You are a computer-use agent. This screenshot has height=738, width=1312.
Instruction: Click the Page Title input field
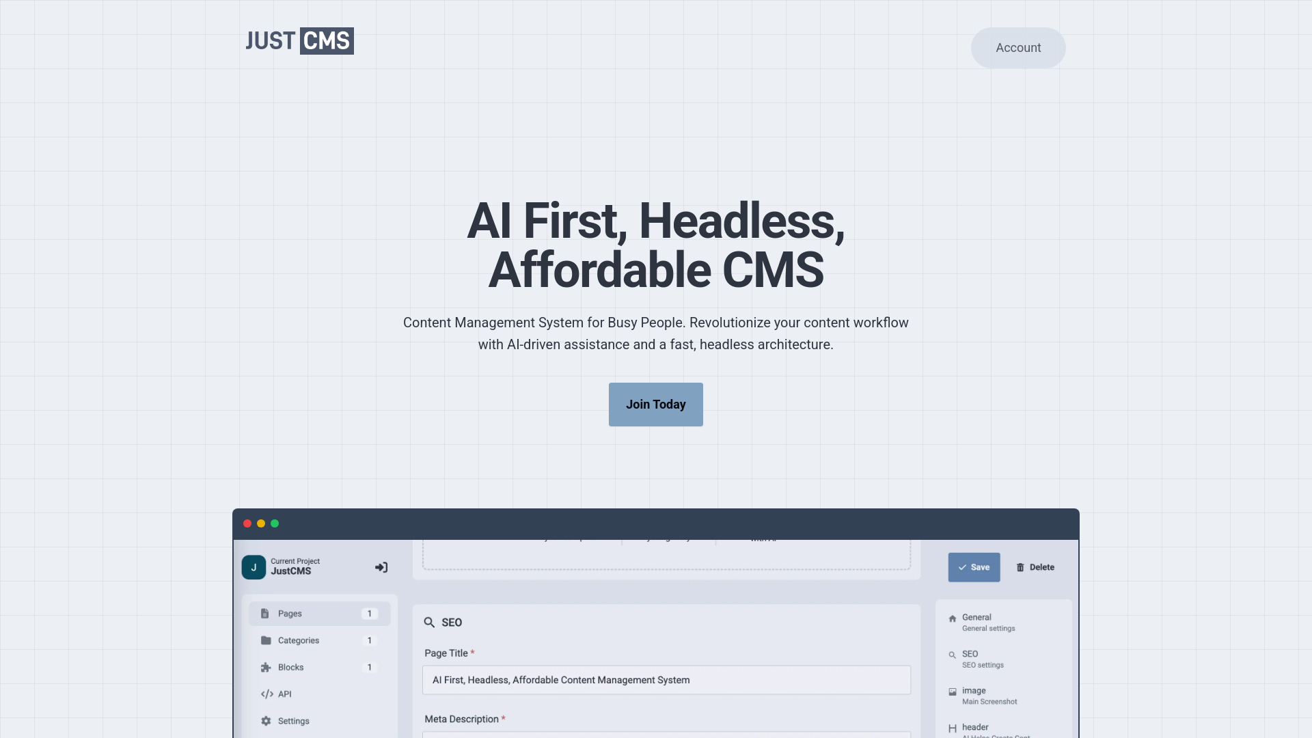(x=665, y=681)
